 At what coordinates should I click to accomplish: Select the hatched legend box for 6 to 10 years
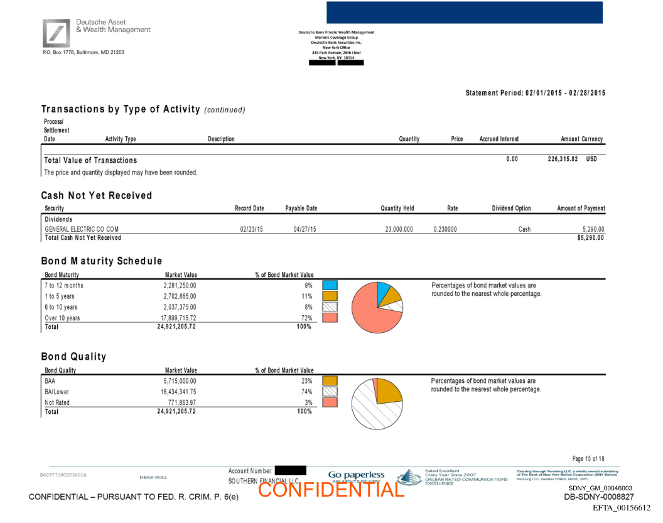point(330,307)
